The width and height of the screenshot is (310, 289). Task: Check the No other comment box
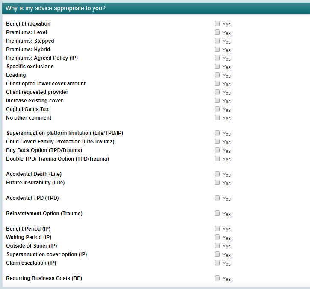click(217, 117)
